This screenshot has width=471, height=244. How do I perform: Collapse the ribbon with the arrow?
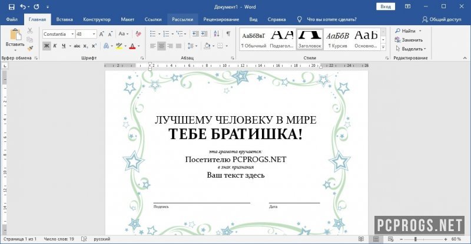465,58
